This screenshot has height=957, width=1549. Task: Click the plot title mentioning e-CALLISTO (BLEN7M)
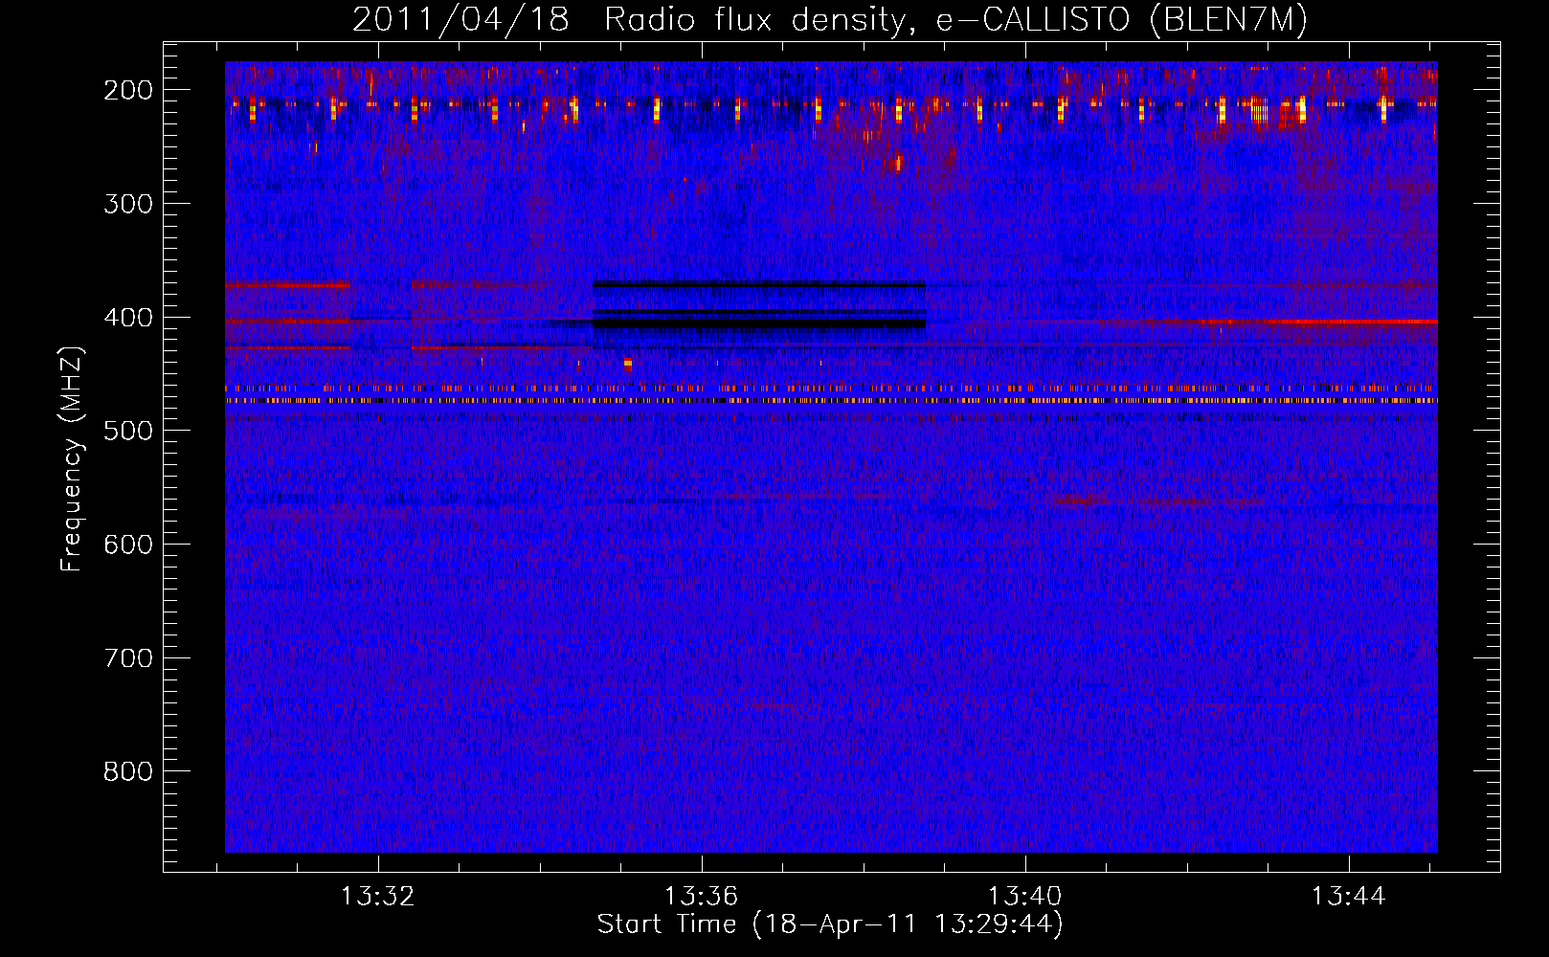[829, 20]
